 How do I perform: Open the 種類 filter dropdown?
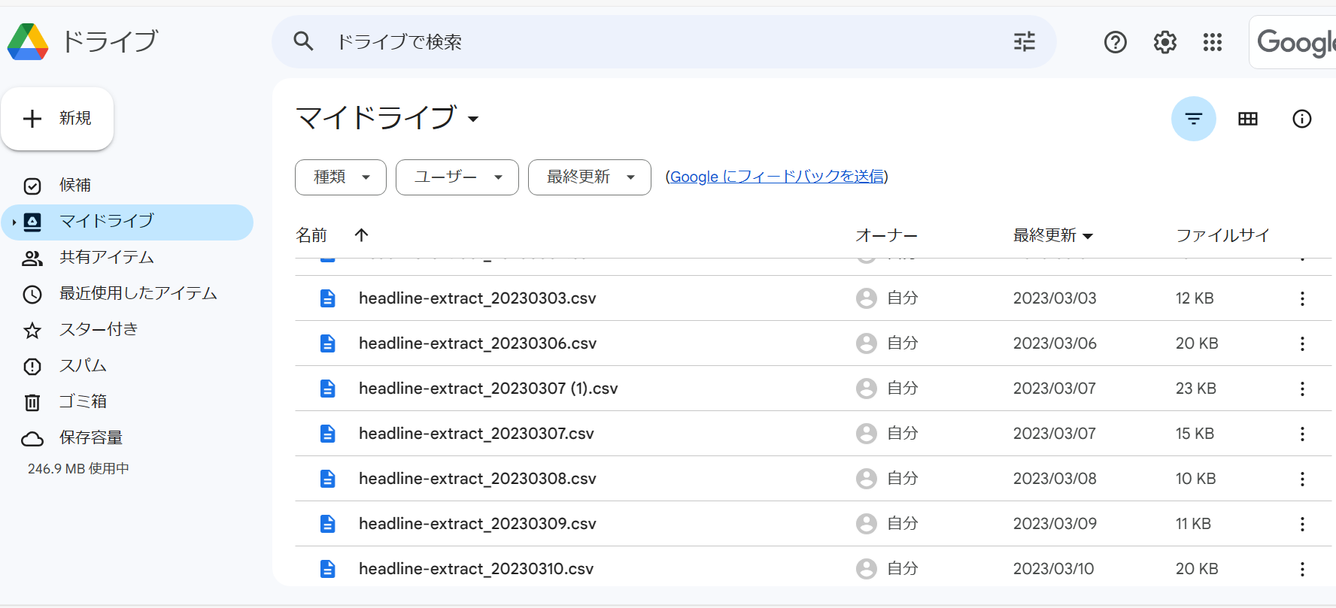tap(341, 177)
